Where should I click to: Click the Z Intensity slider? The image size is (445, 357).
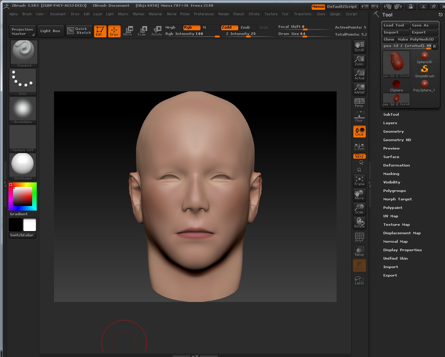(241, 34)
